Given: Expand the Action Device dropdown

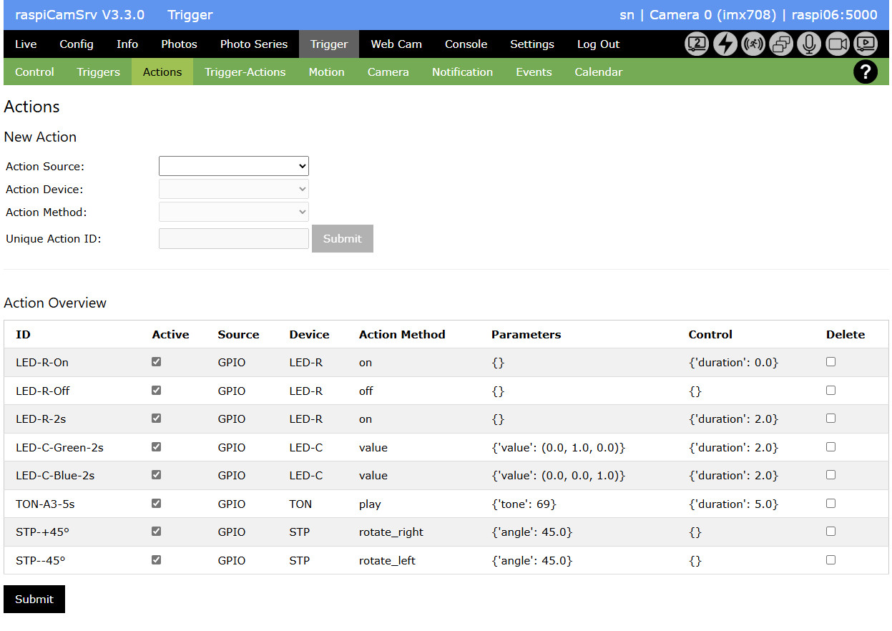Looking at the screenshot, I should tap(233, 189).
